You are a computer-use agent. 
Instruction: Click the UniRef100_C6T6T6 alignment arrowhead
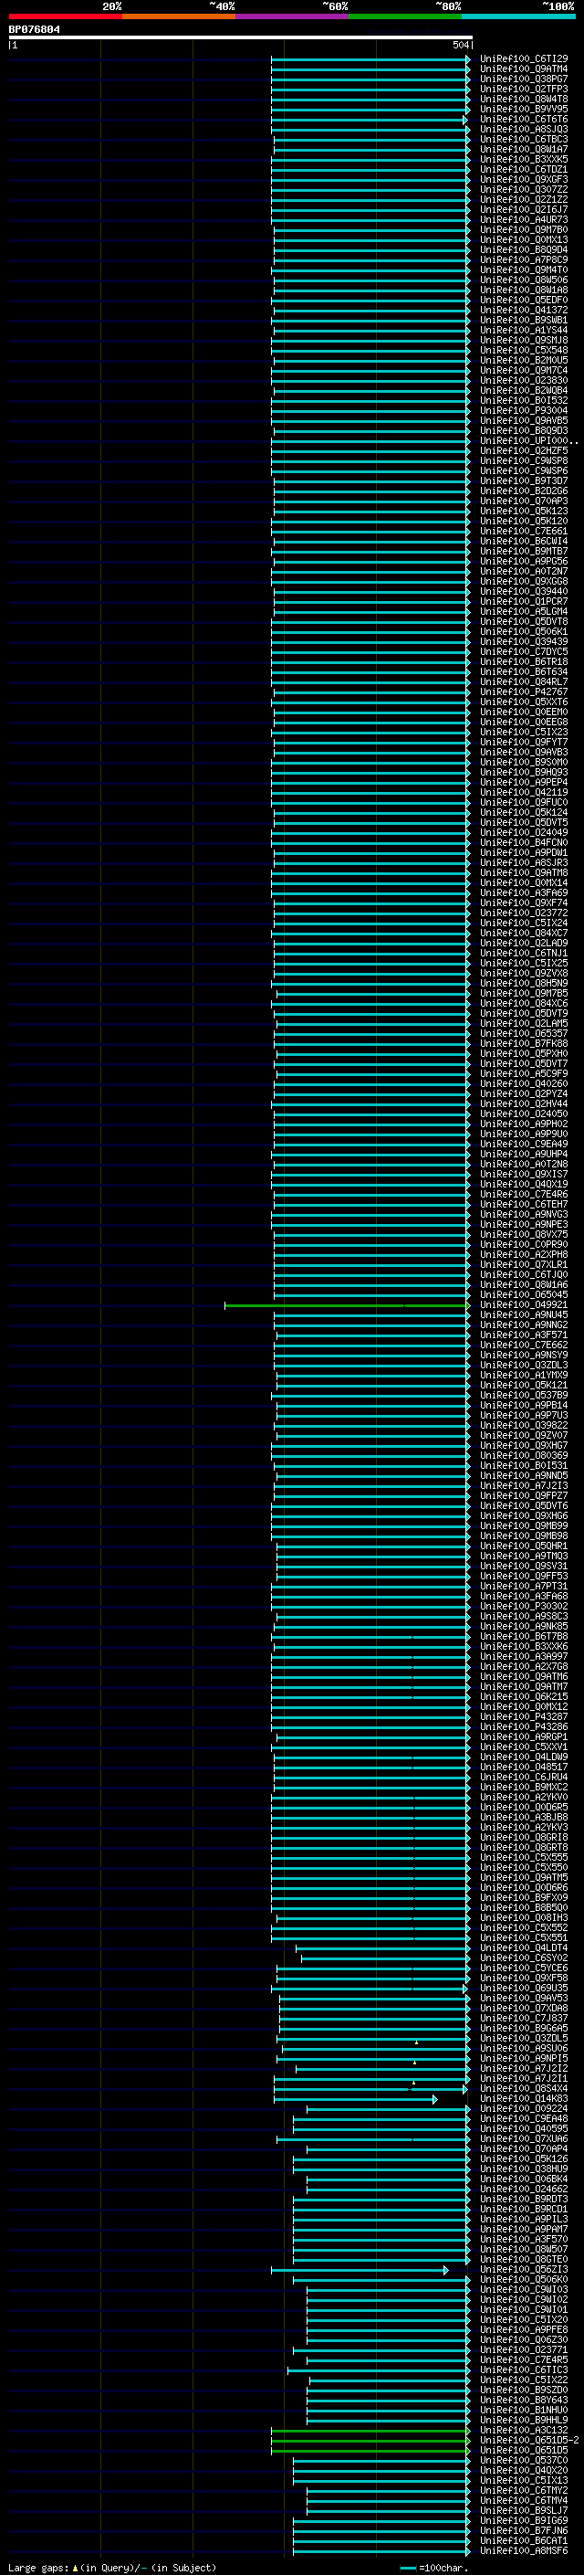click(464, 120)
